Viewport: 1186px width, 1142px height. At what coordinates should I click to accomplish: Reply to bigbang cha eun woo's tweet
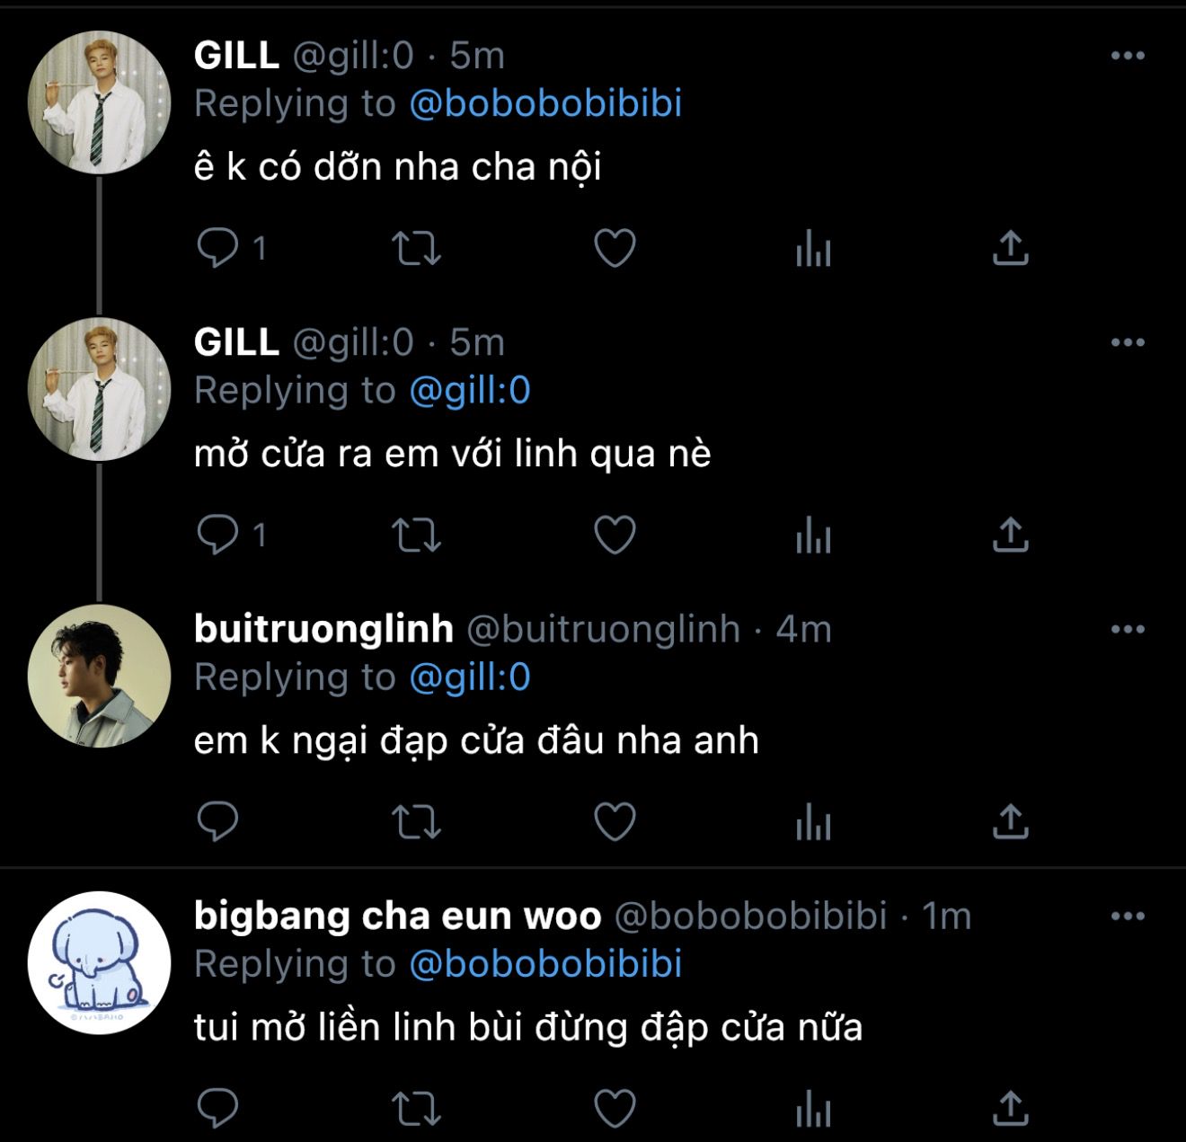tap(217, 1108)
